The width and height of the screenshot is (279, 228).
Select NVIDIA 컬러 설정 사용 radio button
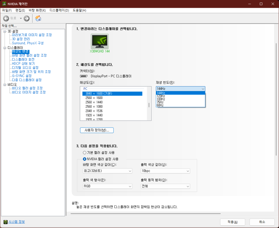click(x=85, y=159)
